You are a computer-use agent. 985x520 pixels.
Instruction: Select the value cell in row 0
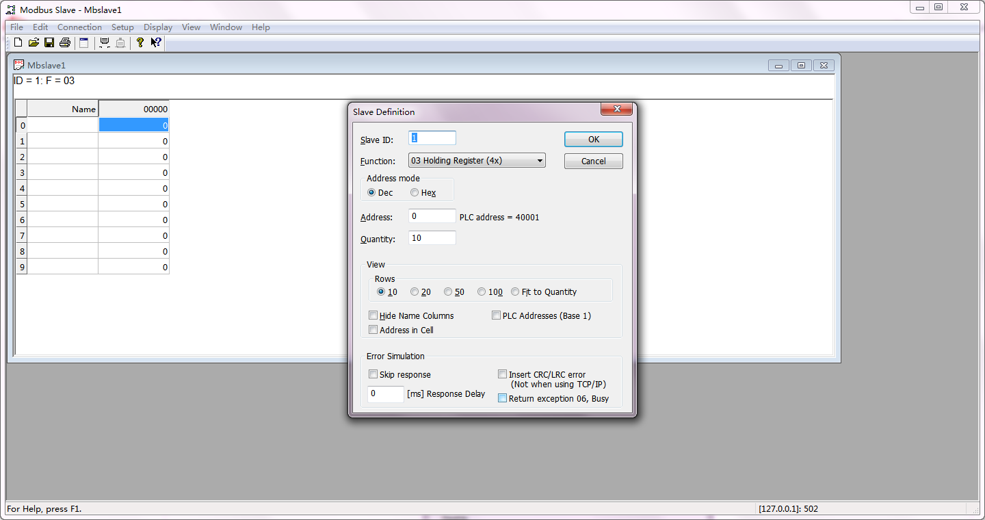pos(134,125)
